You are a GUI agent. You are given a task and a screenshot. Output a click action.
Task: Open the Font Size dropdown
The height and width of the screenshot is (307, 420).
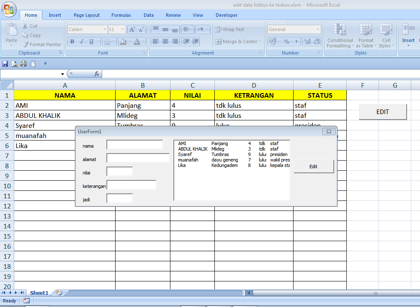[x=122, y=29]
